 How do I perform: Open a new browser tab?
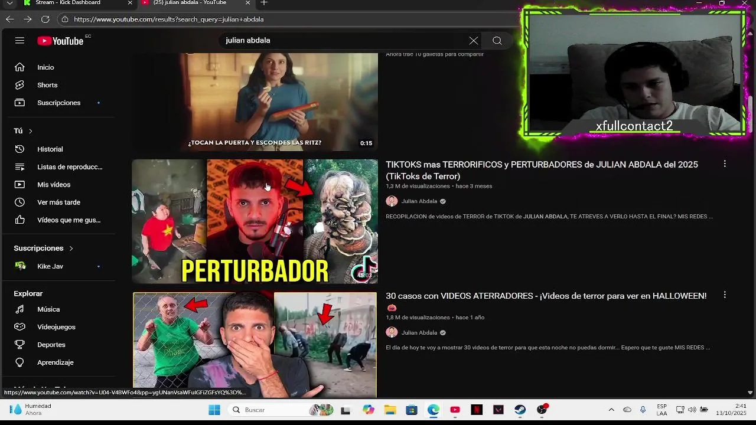tap(264, 3)
